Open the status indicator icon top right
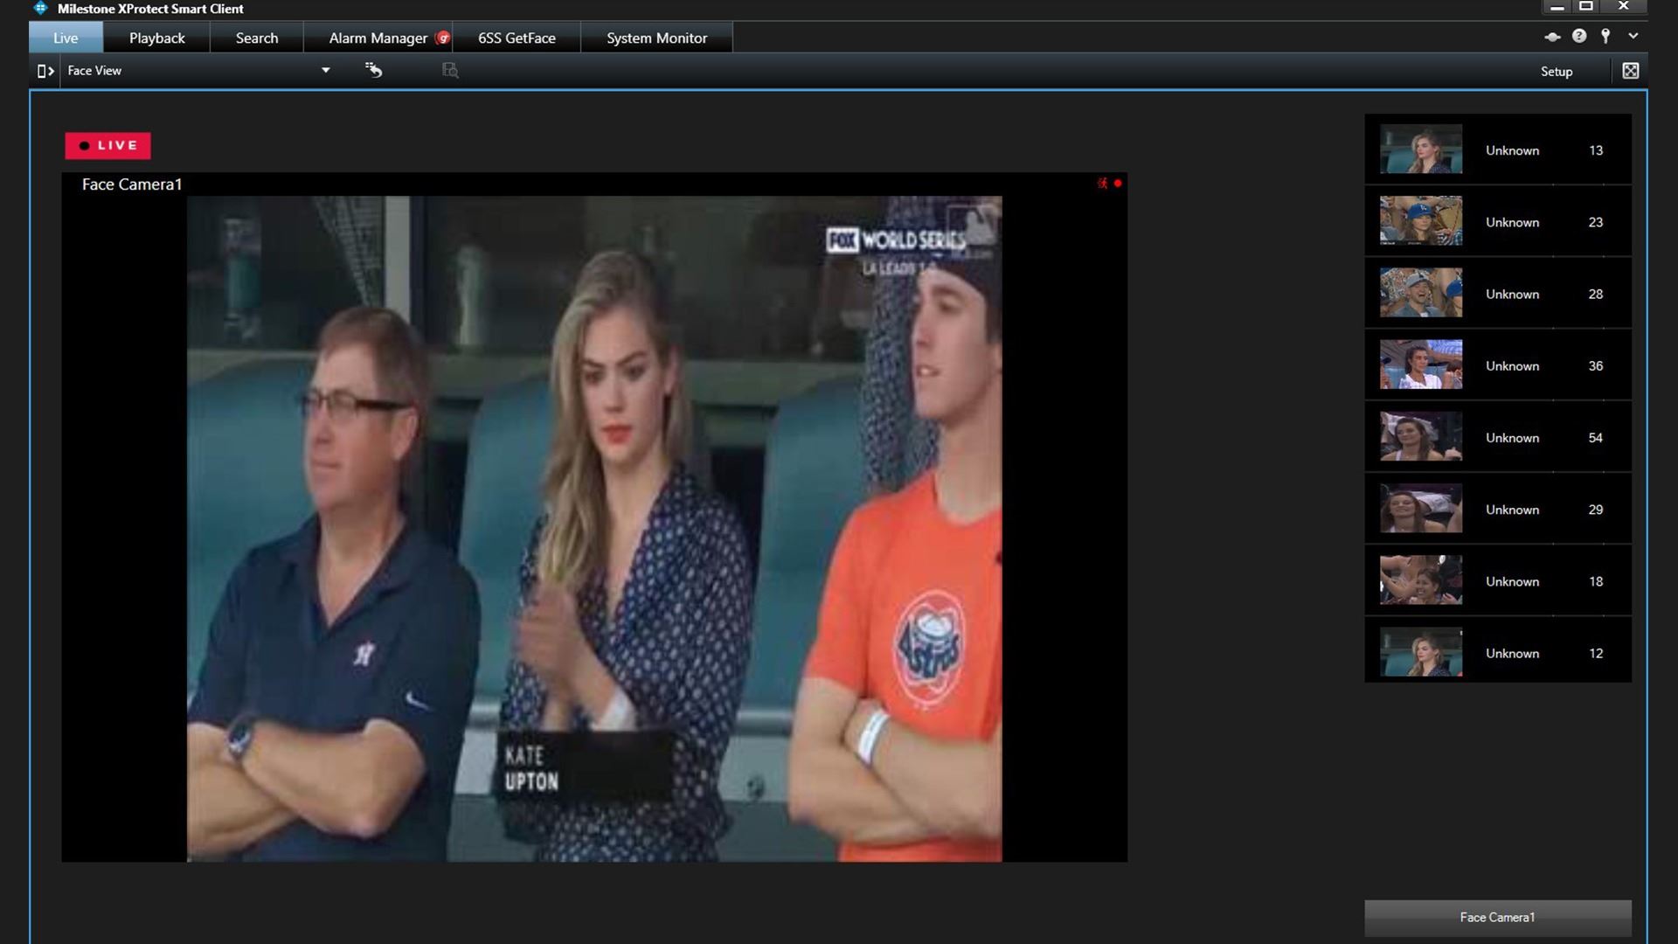Image resolution: width=1678 pixels, height=944 pixels. 1552,37
